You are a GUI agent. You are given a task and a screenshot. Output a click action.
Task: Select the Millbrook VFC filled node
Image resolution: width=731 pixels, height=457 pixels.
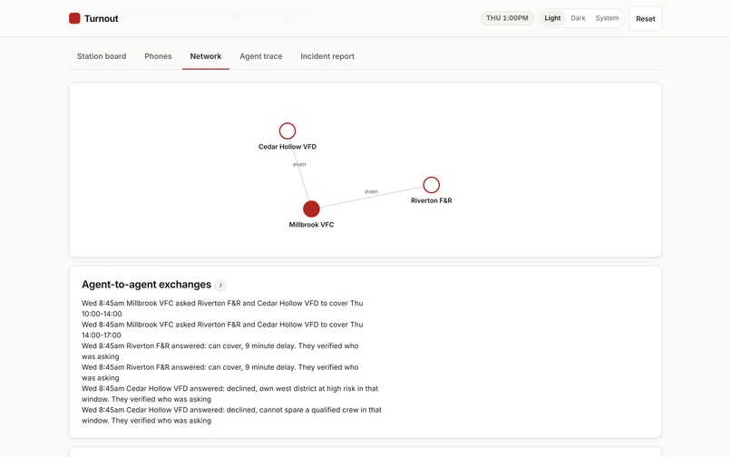311,209
